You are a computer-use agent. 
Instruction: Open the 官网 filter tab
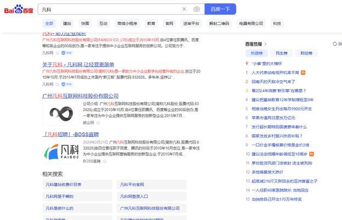pyautogui.click(x=169, y=24)
